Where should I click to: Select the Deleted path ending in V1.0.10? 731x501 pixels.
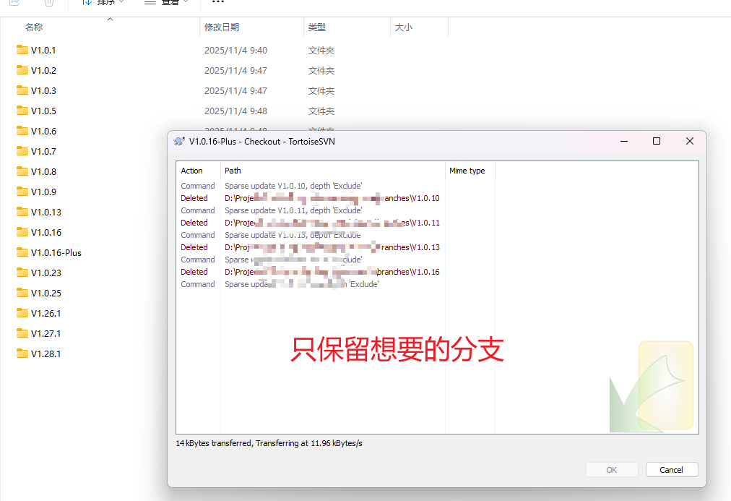(x=332, y=198)
